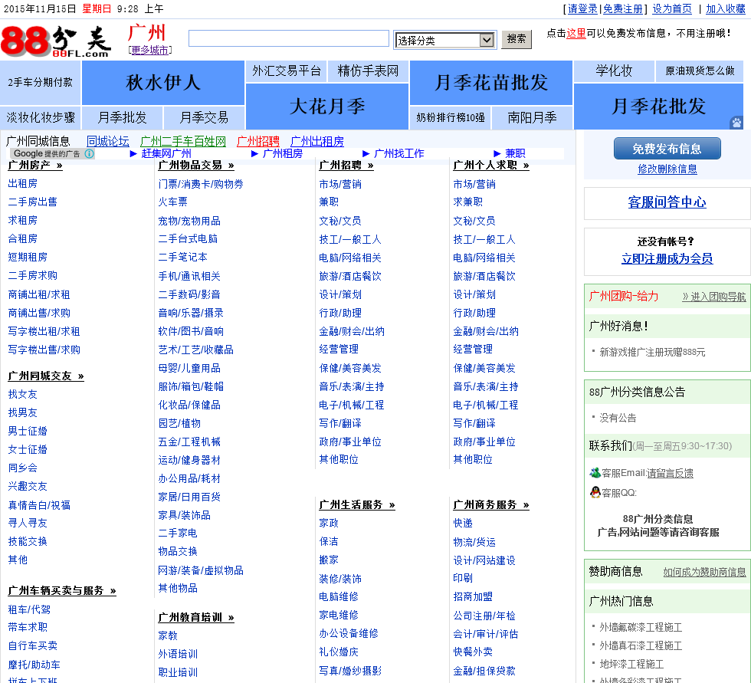751x683 pixels.
Task: Click the 广州找工作 ad link
Action: coord(398,153)
